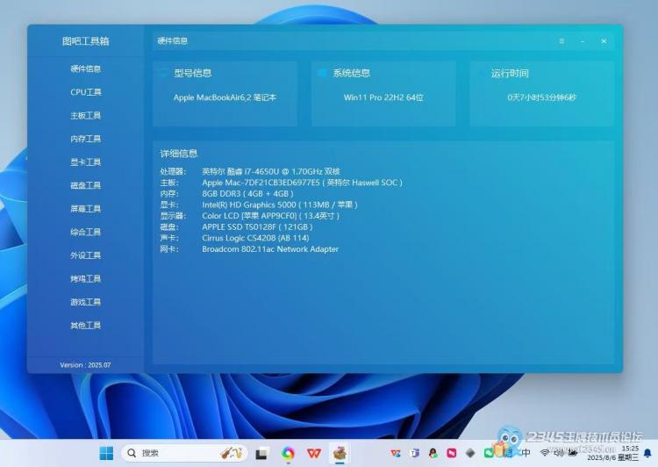
Task: Click the pink square tray icon
Action: pos(452,453)
